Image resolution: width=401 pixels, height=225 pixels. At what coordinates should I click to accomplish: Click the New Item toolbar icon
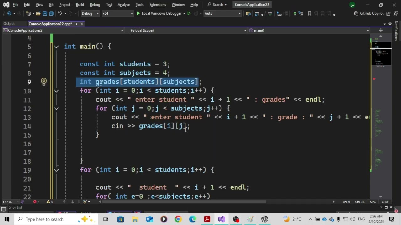[x=29, y=13]
